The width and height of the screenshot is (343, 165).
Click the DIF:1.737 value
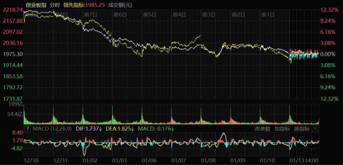(89, 129)
